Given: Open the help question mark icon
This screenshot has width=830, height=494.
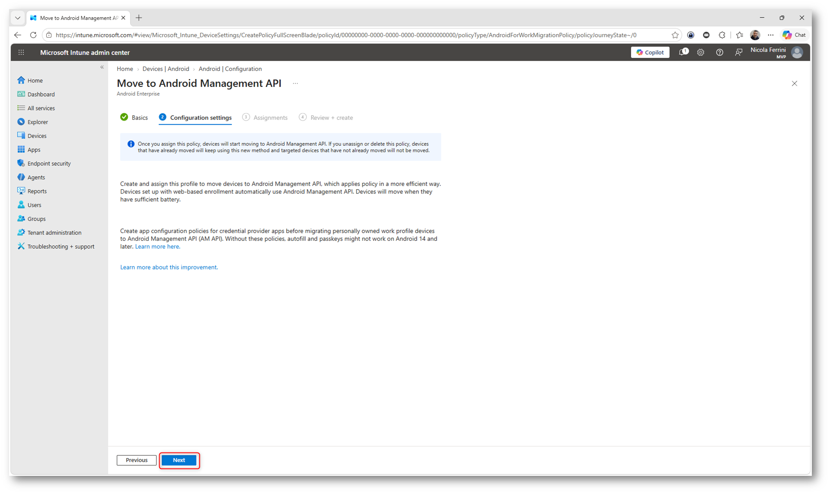Looking at the screenshot, I should click(720, 52).
